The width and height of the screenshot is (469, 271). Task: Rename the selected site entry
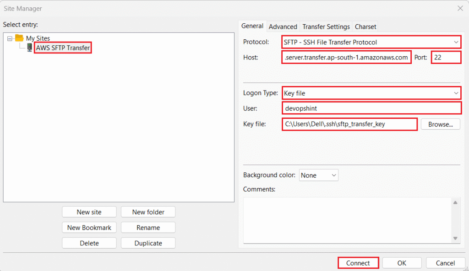(148, 227)
